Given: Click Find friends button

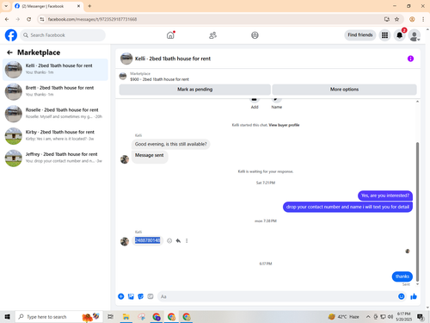Looking at the screenshot, I should 360,35.
